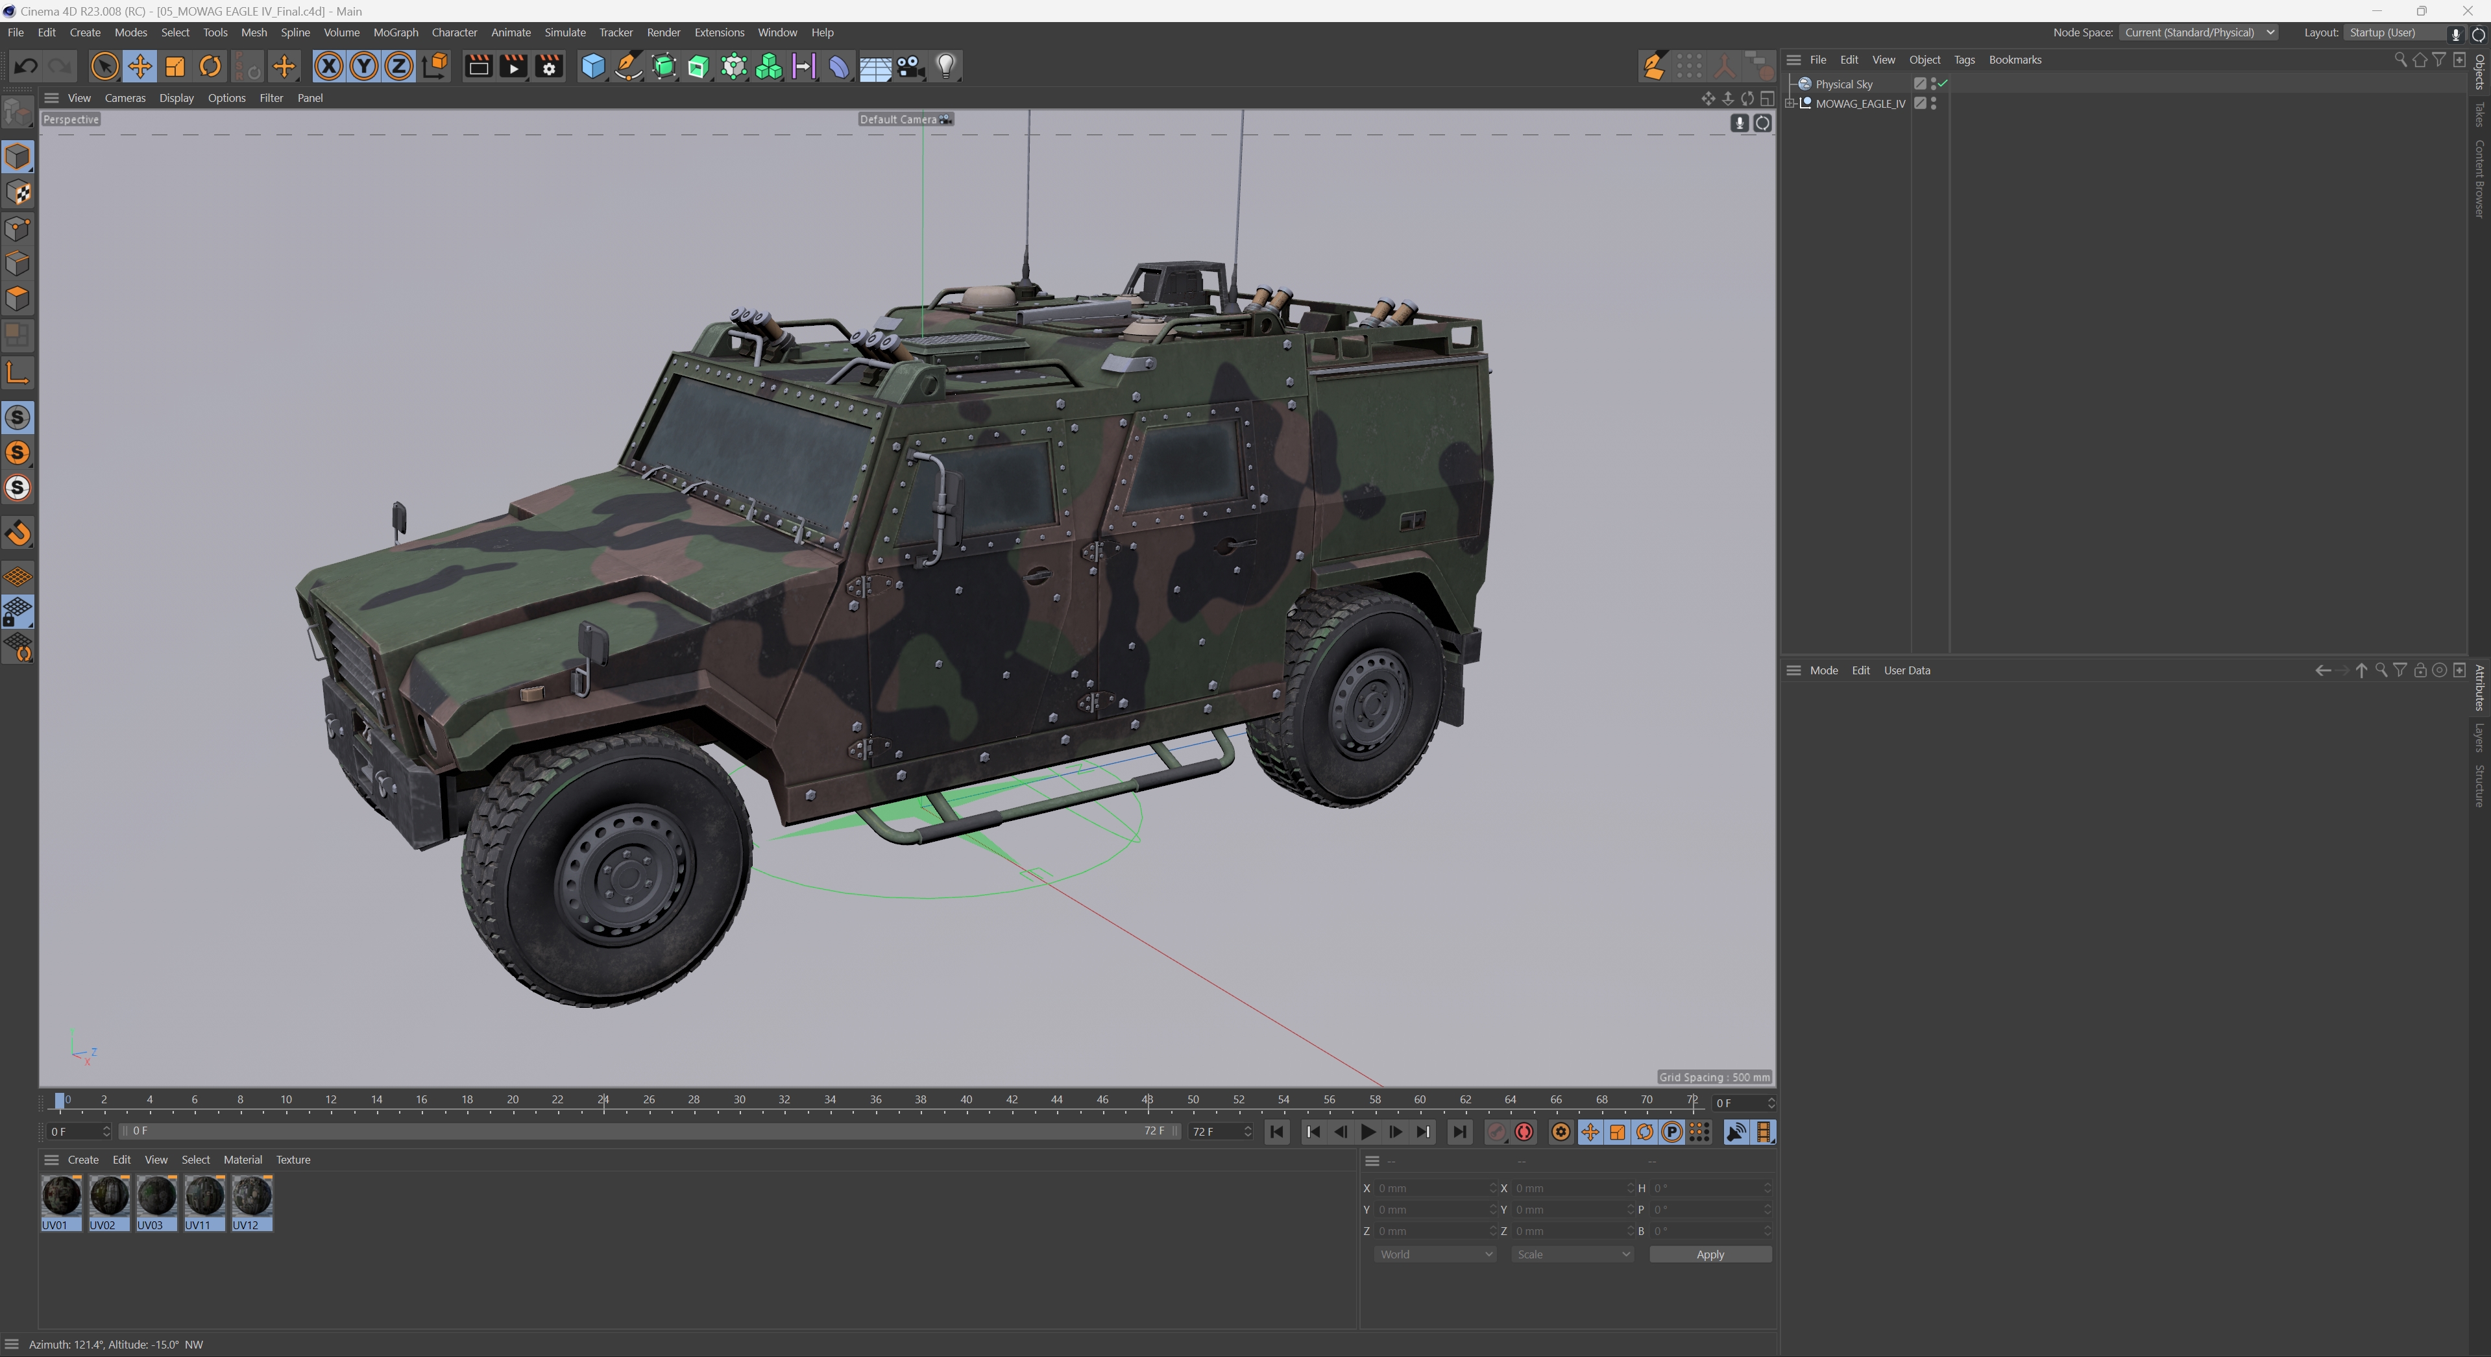The width and height of the screenshot is (2491, 1357).
Task: Expand the MOWAG_EAGLE_IV object tree
Action: (1790, 103)
